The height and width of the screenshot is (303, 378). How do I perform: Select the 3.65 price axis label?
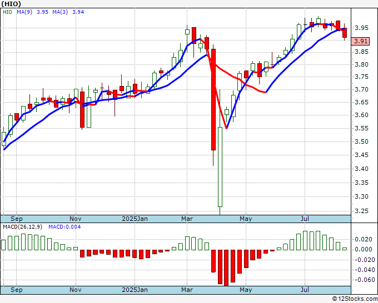point(362,102)
